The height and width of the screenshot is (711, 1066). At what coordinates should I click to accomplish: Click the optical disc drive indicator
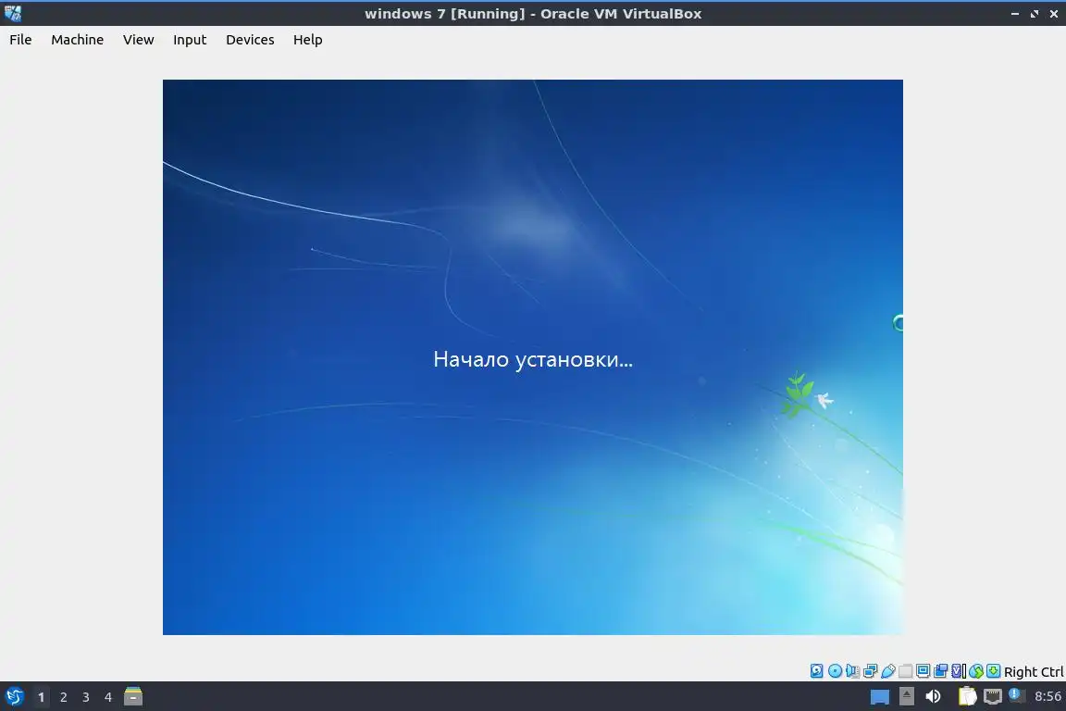(835, 671)
